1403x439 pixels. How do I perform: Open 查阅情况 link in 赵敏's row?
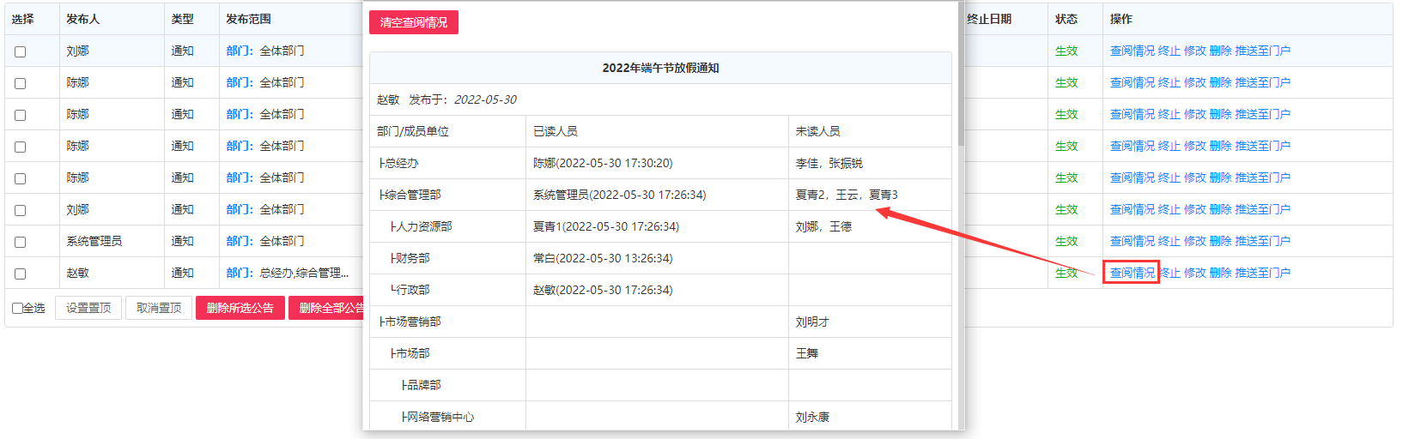pos(1132,273)
